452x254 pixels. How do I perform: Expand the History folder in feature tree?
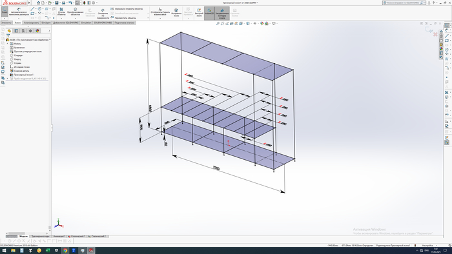click(8, 44)
